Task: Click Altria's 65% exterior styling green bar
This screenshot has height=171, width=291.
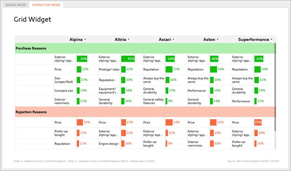Action: [x=128, y=59]
